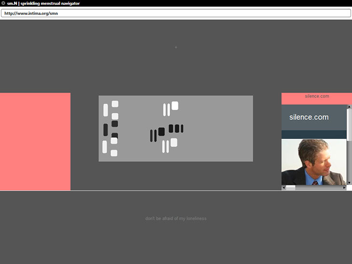Click the vertical scrollbar thumb
352x264 pixels.
[x=349, y=125]
